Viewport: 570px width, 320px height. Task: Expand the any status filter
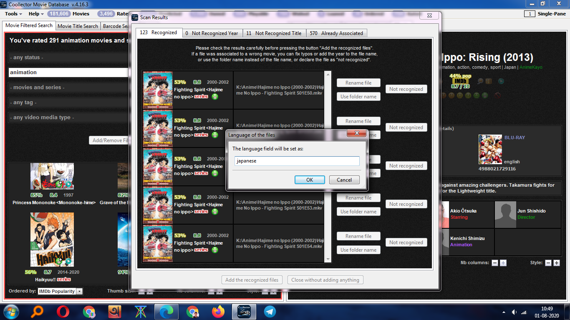pyautogui.click(x=69, y=57)
